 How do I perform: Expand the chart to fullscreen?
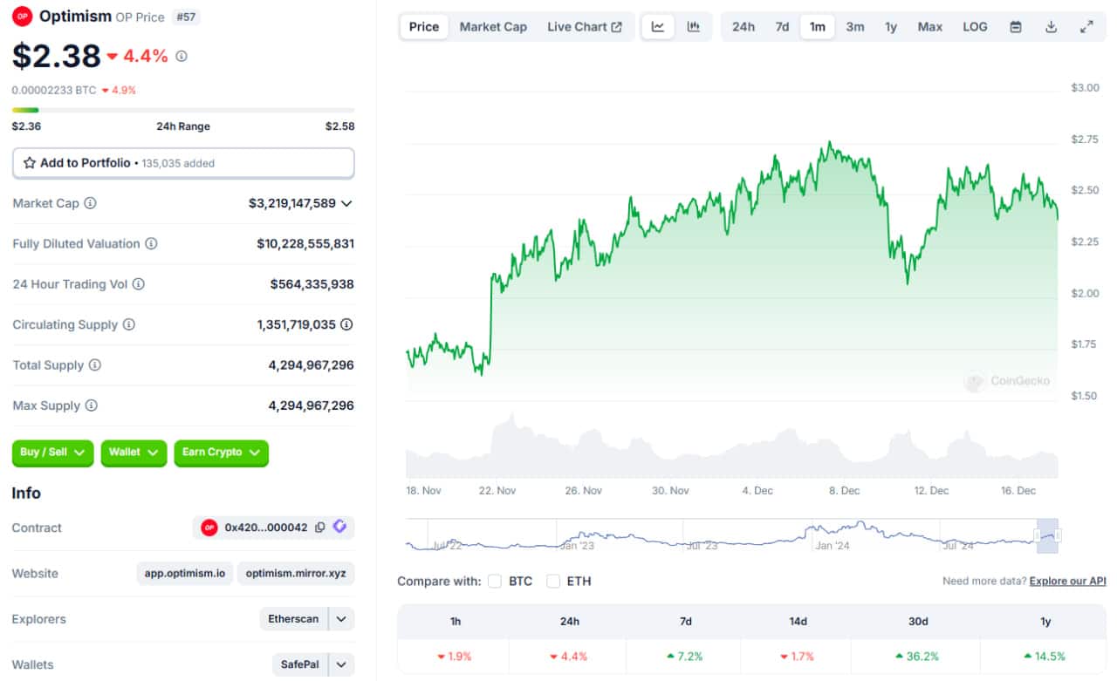(1086, 27)
